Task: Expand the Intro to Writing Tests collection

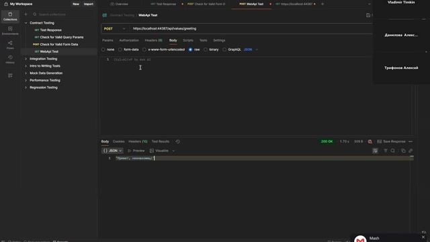Action: (26, 66)
